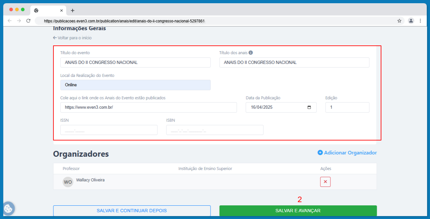Maximize the window with the green macOS button
Screen dimensions: 430x219
pyautogui.click(x=23, y=9)
